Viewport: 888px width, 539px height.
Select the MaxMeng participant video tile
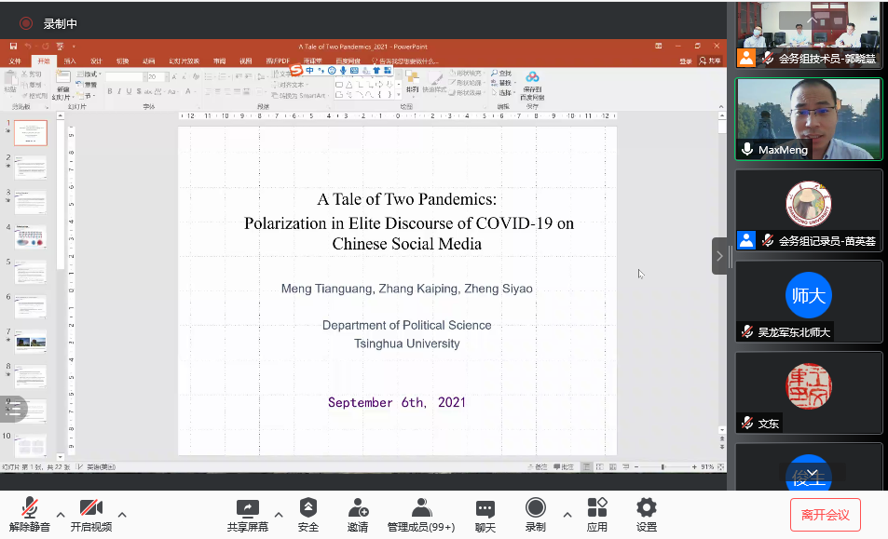808,118
